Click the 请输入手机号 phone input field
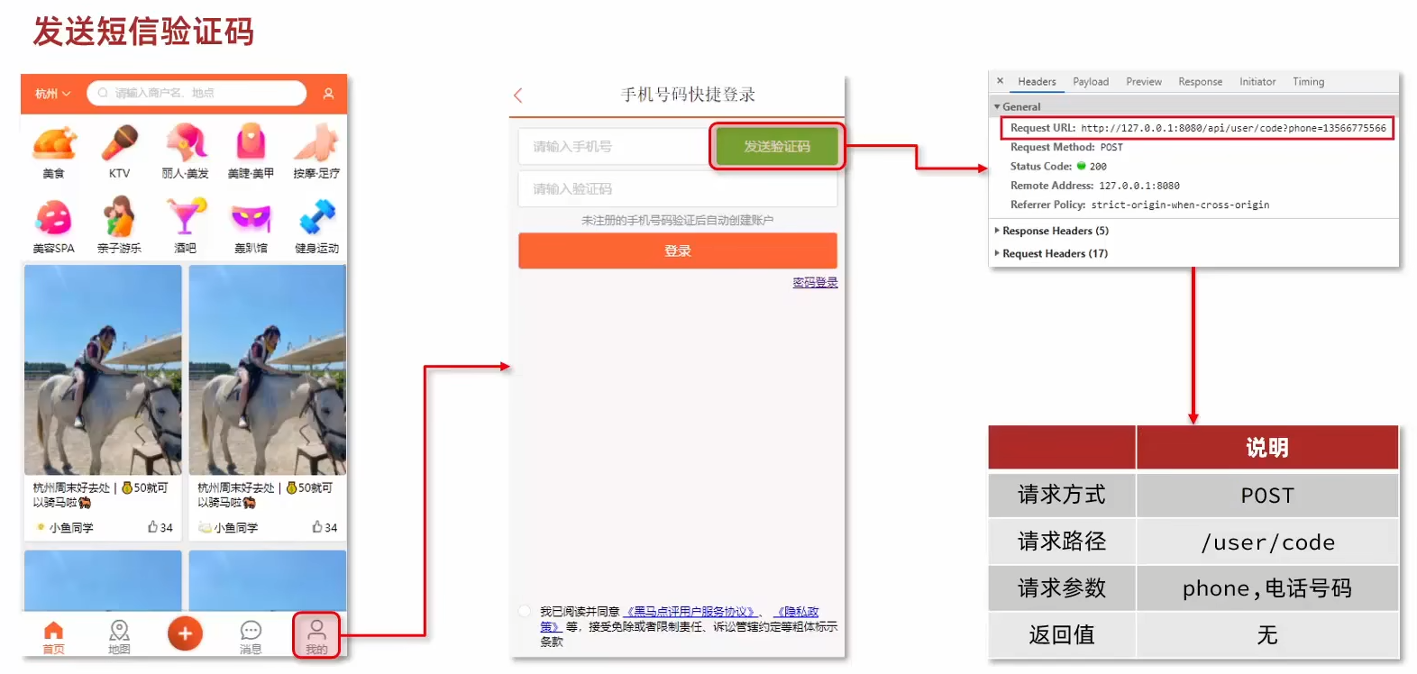This screenshot has width=1417, height=674. point(616,146)
